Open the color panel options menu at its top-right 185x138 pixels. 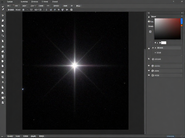(x=182, y=16)
